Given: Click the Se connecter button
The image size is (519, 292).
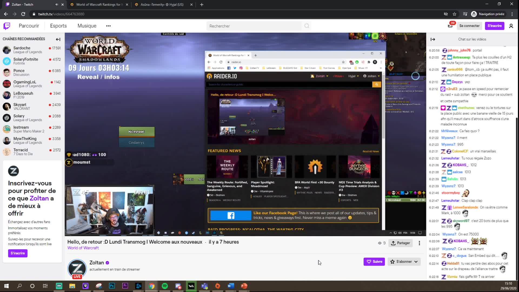Looking at the screenshot, I should pyautogui.click(x=469, y=26).
